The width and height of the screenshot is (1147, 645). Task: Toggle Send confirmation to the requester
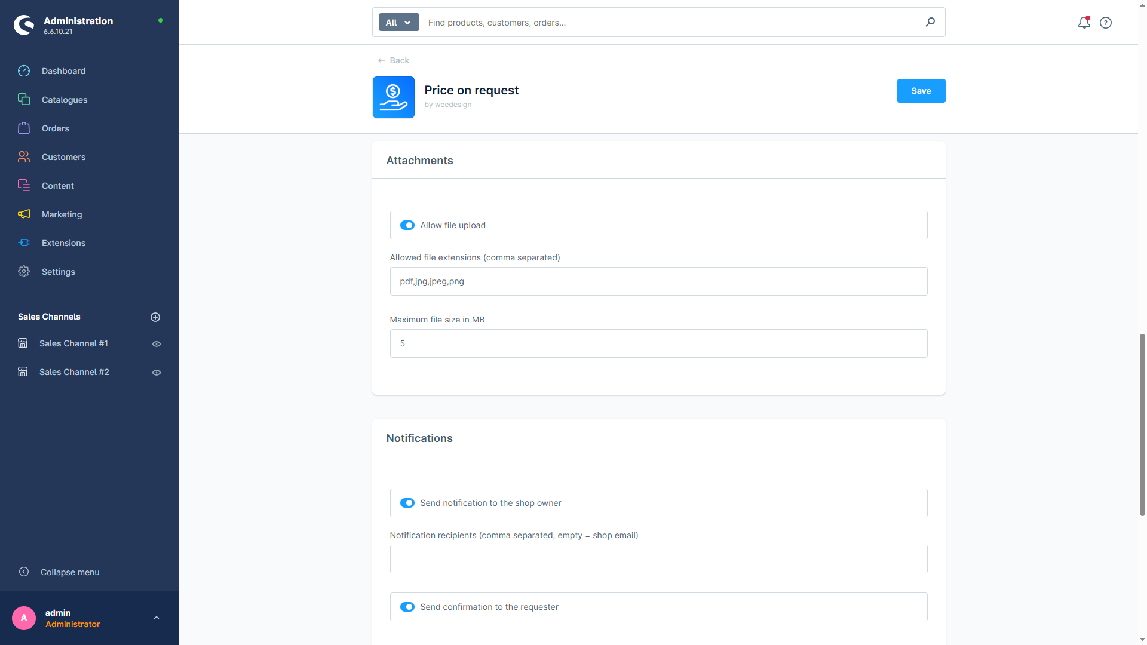click(x=407, y=607)
